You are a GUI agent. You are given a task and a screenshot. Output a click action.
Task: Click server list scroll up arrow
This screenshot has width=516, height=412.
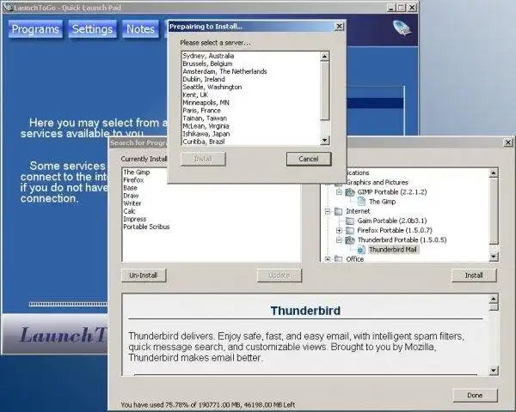point(325,57)
